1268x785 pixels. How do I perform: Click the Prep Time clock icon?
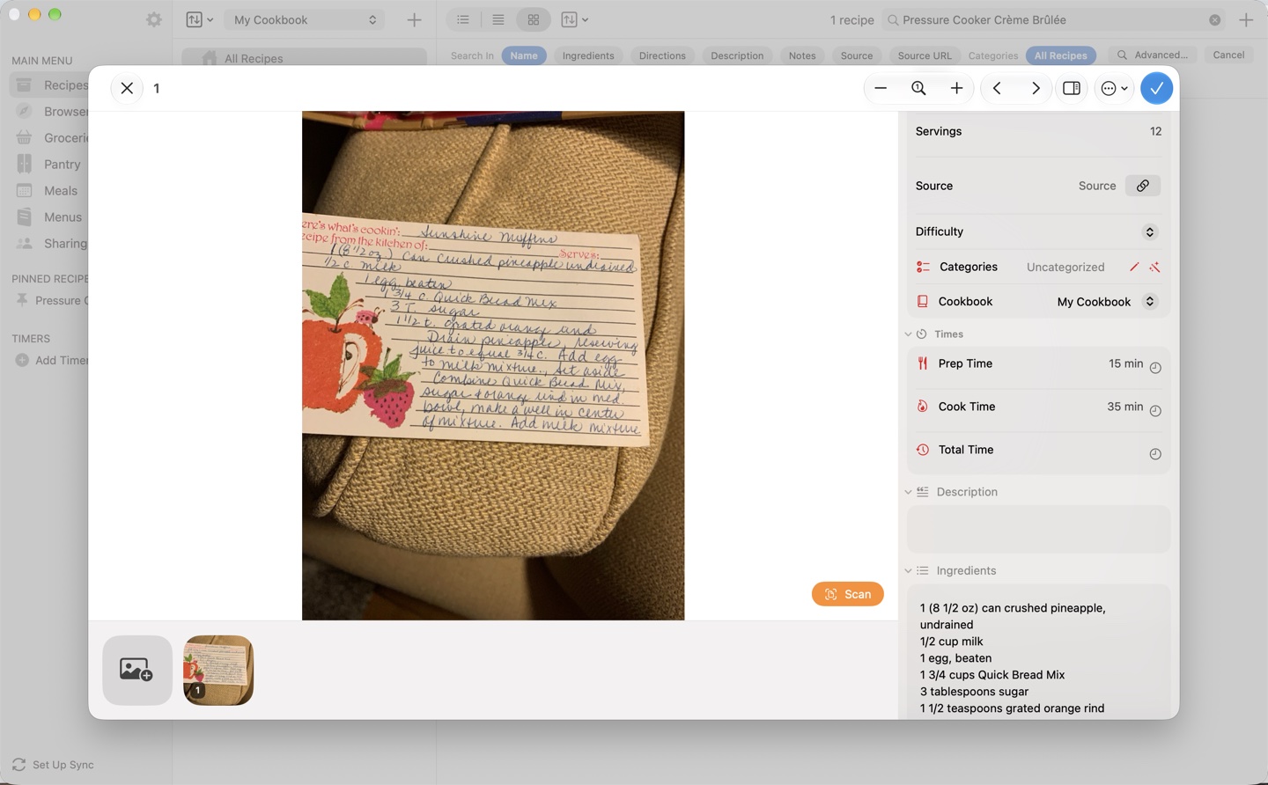(1155, 368)
